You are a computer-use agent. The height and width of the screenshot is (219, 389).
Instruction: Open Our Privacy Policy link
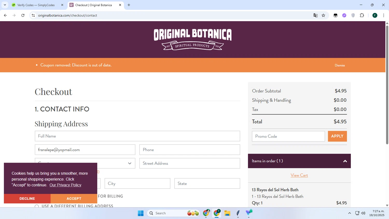point(65,185)
